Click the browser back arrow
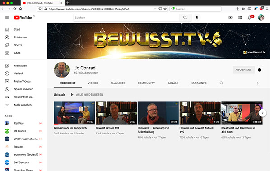This screenshot has height=171, width=270. [3, 9]
